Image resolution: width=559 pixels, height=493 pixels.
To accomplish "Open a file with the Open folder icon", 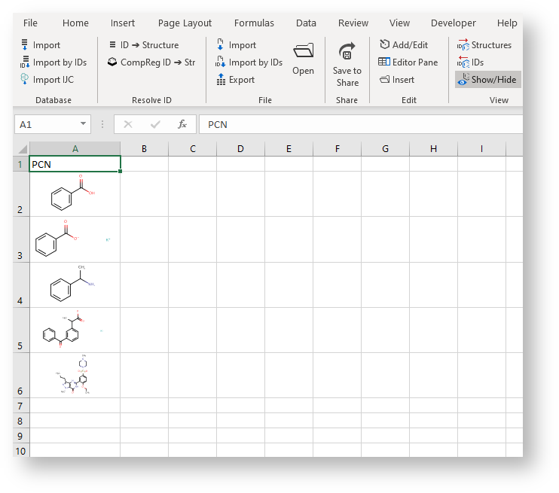I will (303, 51).
